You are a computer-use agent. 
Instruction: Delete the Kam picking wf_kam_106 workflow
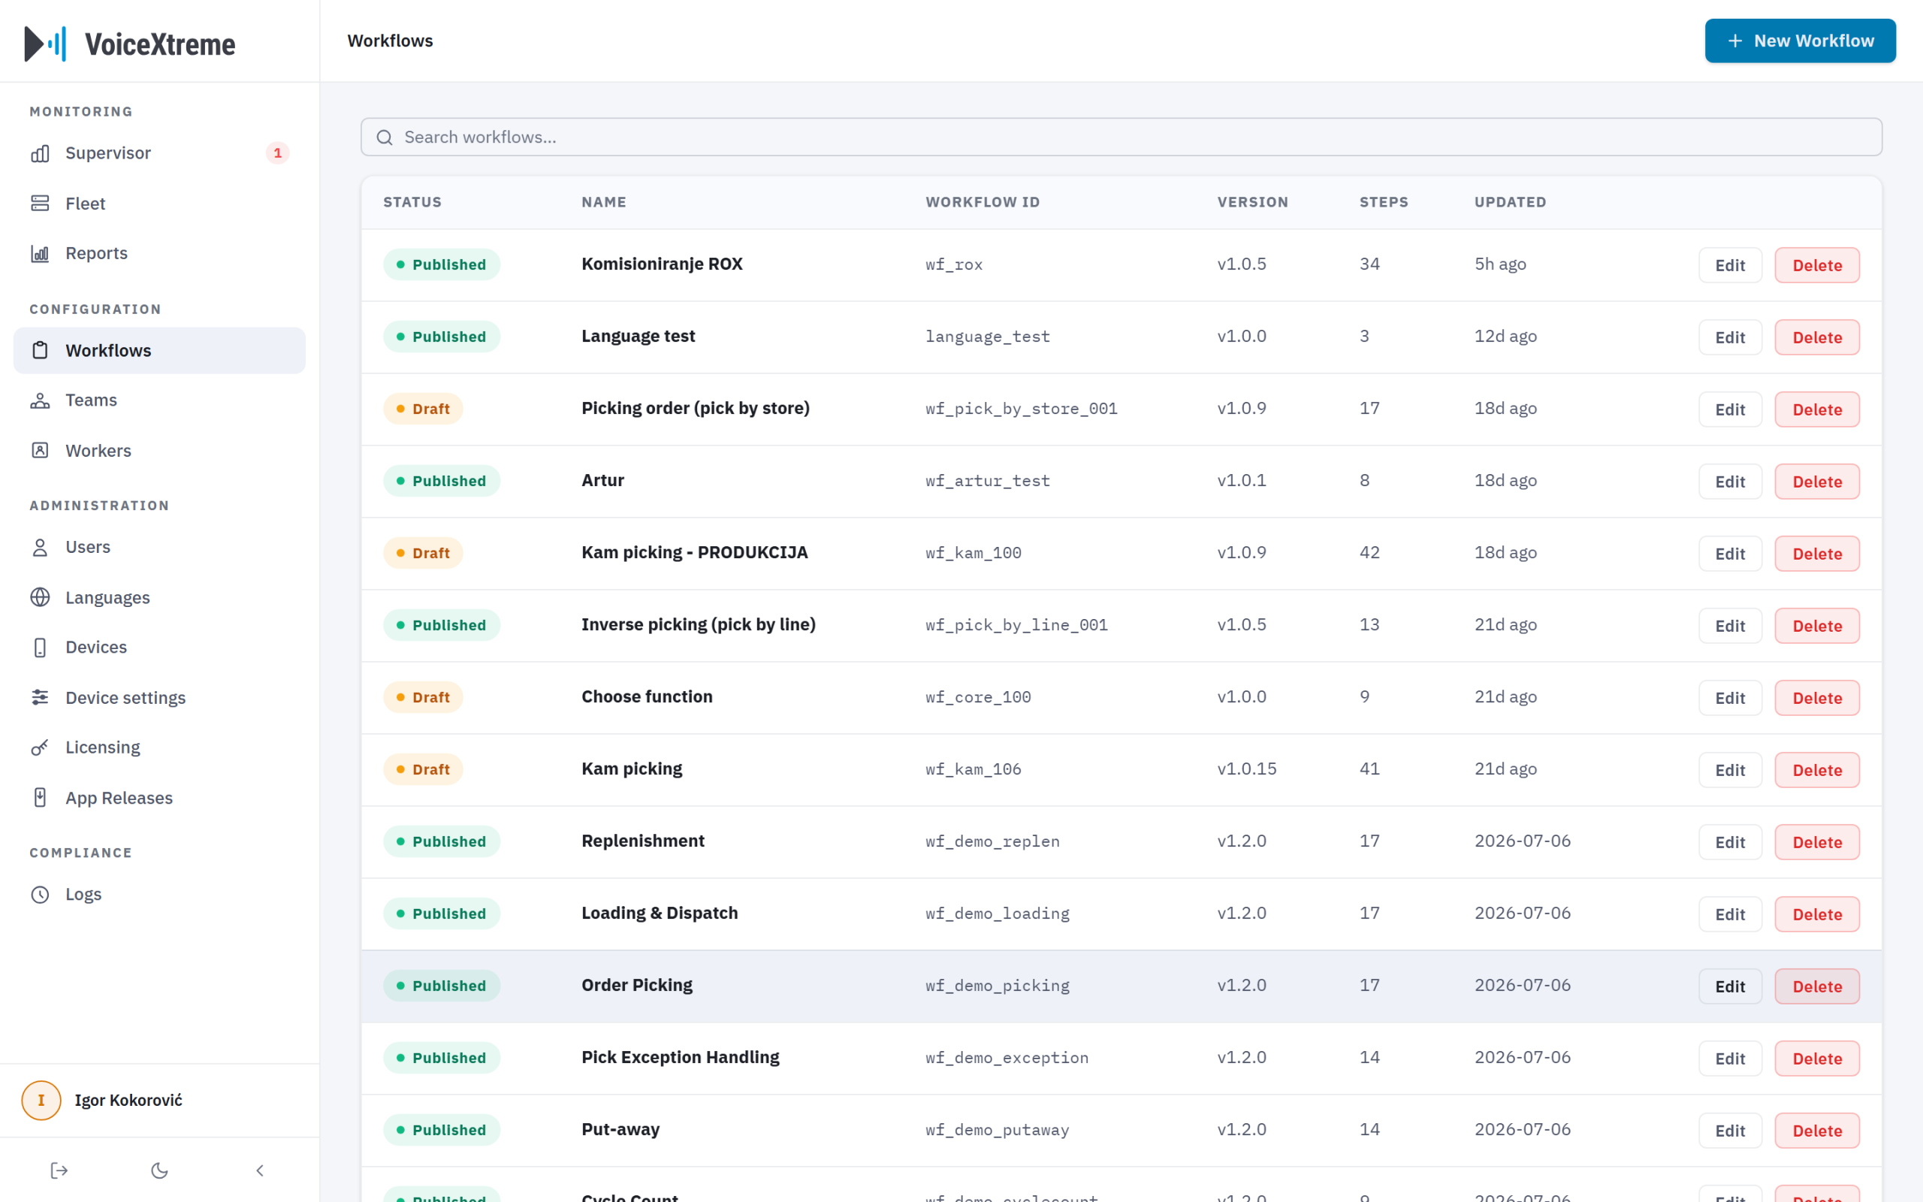pos(1816,770)
